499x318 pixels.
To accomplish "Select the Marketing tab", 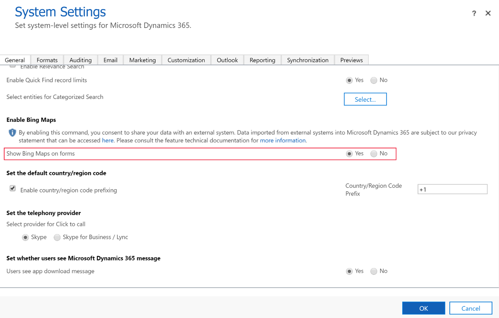I will pyautogui.click(x=142, y=60).
